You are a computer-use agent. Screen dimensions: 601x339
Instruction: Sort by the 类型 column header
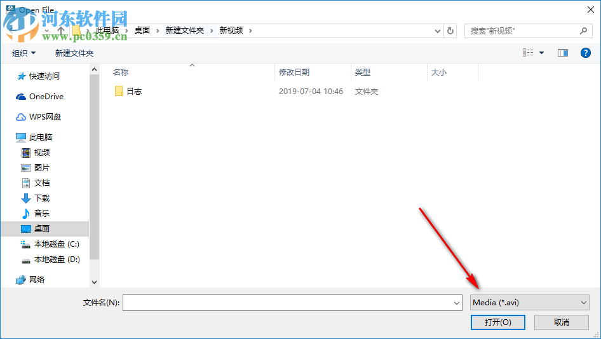pyautogui.click(x=363, y=72)
